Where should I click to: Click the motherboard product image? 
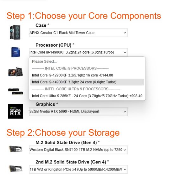point(16,72)
